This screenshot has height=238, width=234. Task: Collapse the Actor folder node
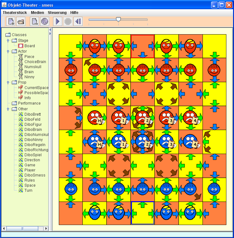8,51
